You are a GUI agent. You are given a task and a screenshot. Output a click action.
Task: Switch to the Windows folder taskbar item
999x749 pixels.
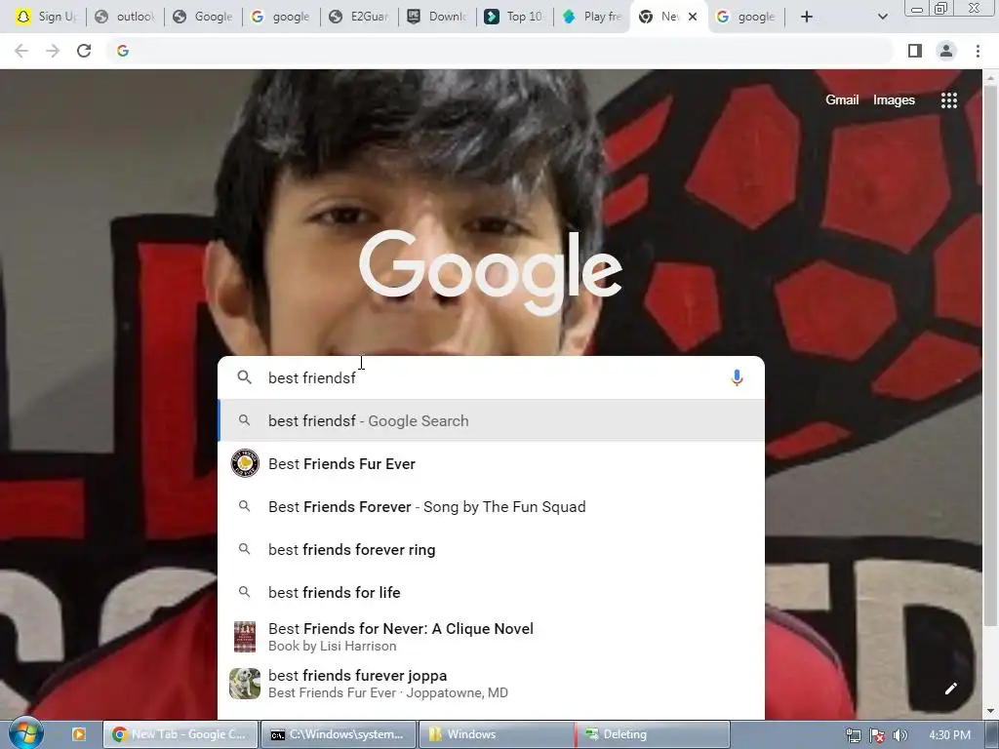(497, 734)
